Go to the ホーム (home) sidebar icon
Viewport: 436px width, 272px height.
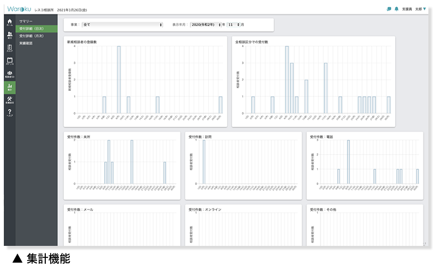point(10,22)
